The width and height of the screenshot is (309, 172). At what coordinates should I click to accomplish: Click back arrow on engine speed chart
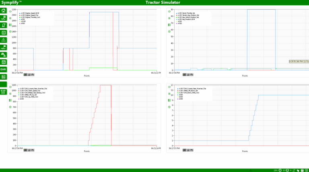(x=10, y=11)
